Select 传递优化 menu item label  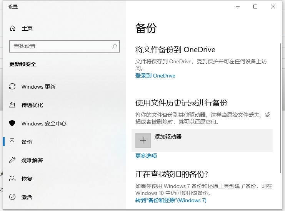click(x=32, y=105)
